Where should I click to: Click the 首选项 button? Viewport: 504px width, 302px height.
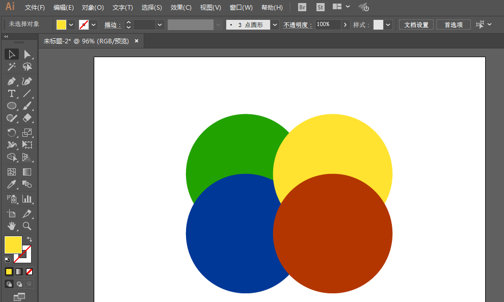pyautogui.click(x=454, y=25)
